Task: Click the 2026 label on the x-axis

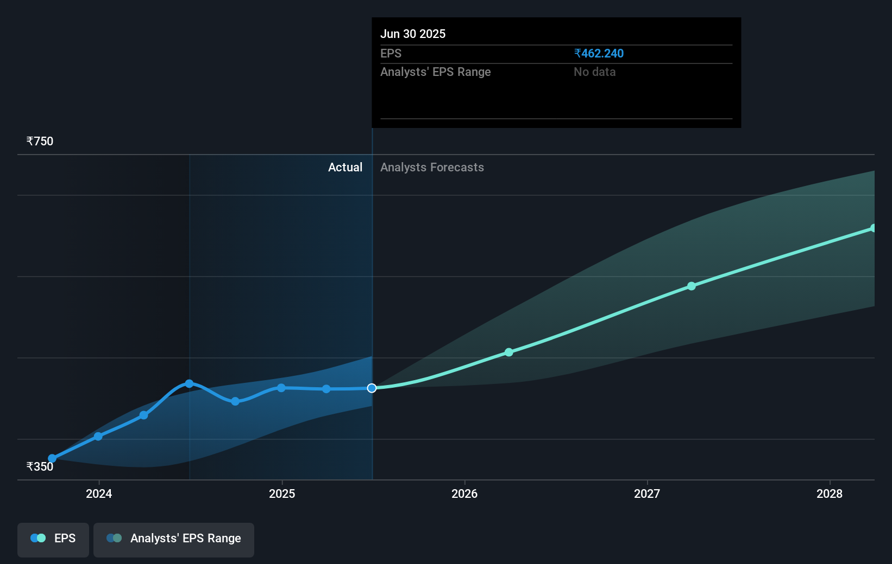Action: pyautogui.click(x=464, y=494)
